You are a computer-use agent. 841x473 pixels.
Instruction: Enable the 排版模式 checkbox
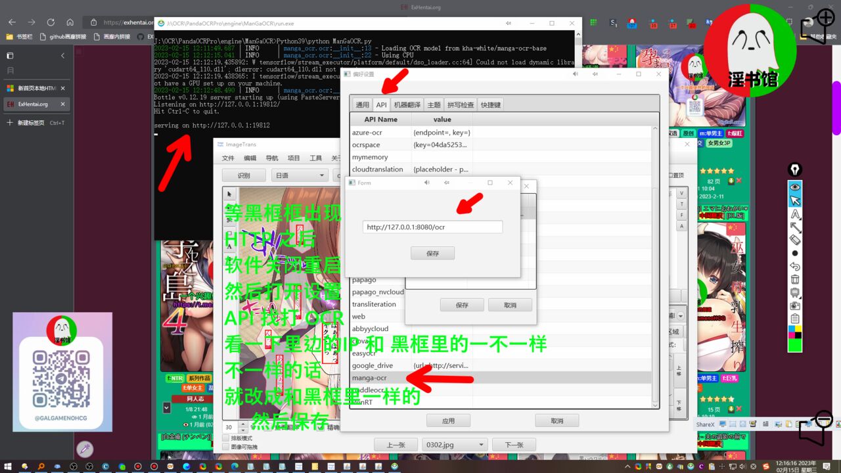pos(226,438)
